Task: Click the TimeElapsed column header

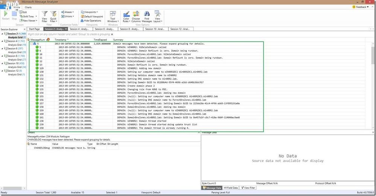Action: [x=100, y=40]
